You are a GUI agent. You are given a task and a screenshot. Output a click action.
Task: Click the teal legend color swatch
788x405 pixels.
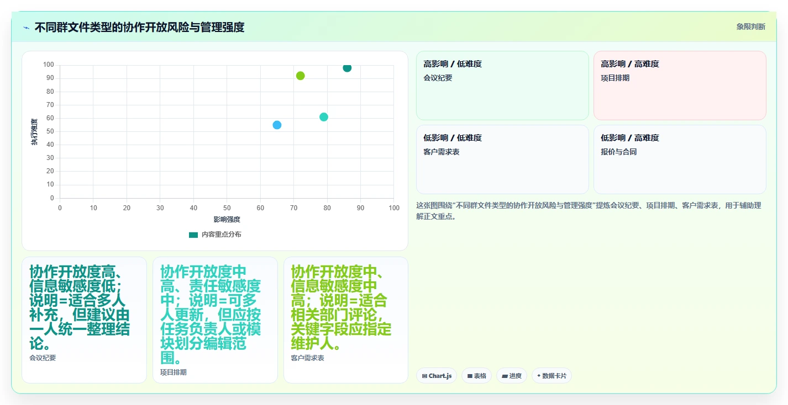coord(193,235)
